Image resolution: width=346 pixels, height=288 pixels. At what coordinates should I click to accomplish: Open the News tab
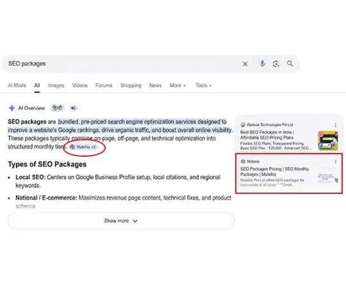(155, 86)
